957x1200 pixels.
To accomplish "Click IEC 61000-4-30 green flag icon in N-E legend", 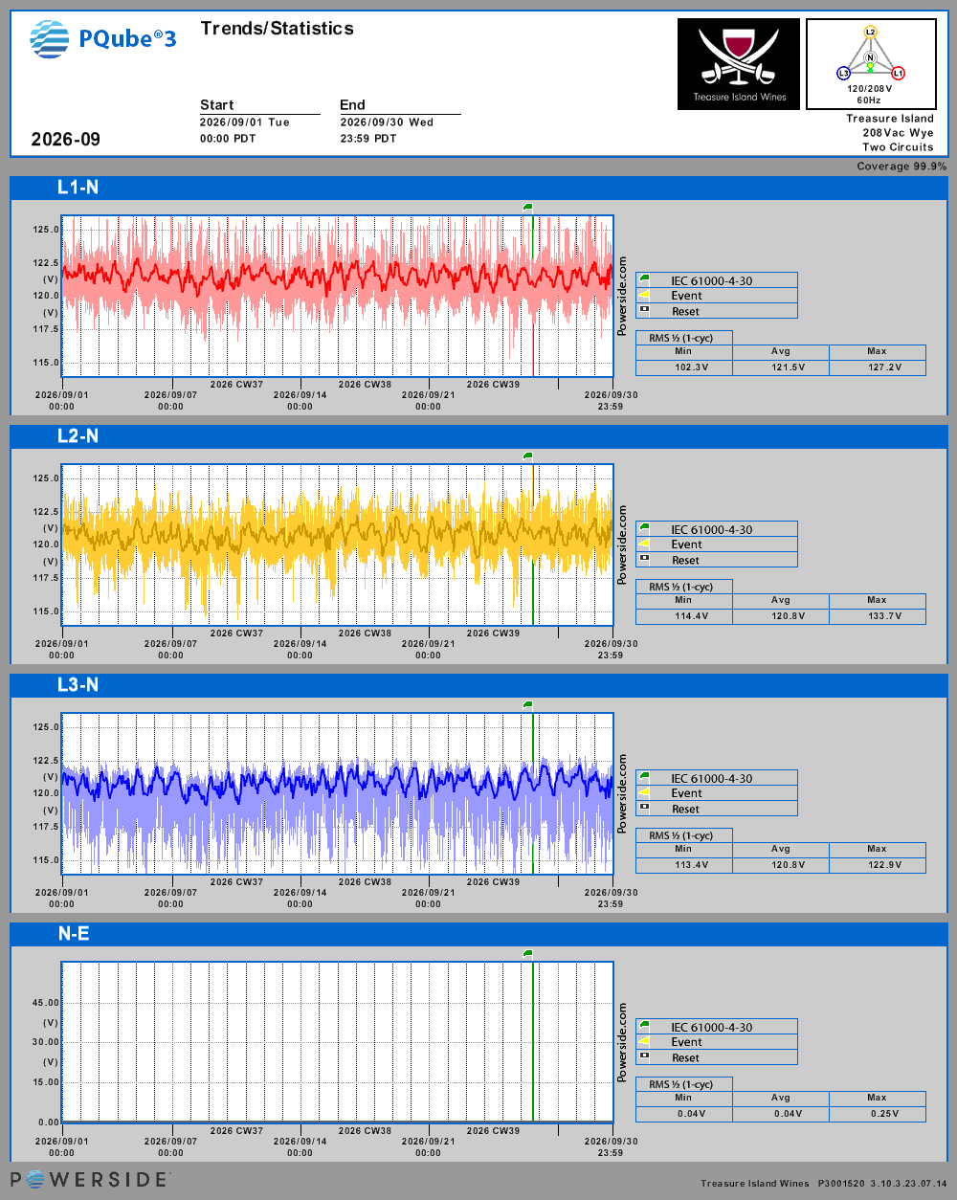I will click(x=644, y=1027).
